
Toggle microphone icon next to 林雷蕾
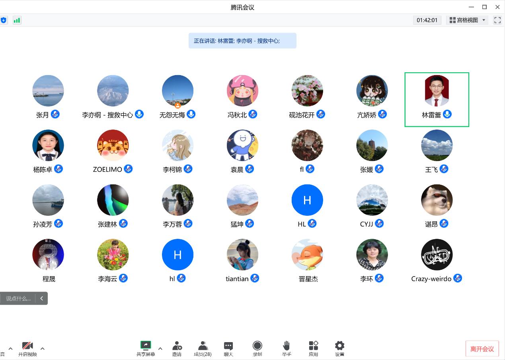[x=447, y=114]
